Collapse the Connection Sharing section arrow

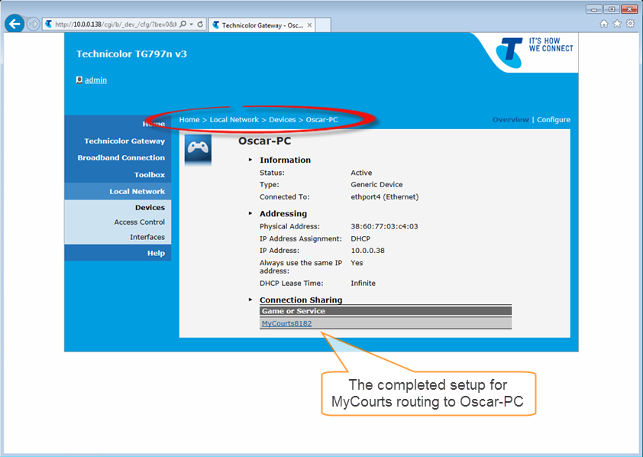tap(250, 300)
